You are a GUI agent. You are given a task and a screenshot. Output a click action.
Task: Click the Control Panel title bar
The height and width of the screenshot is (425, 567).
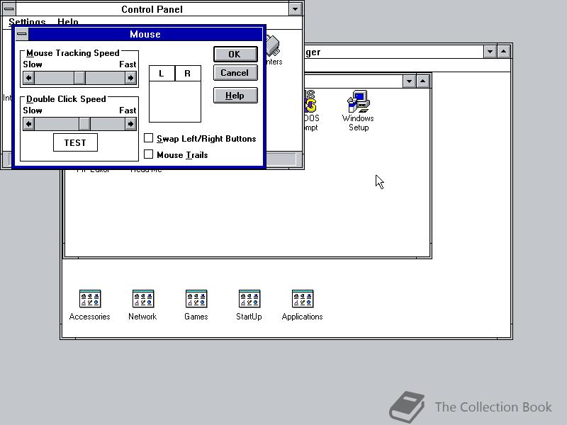[152, 9]
